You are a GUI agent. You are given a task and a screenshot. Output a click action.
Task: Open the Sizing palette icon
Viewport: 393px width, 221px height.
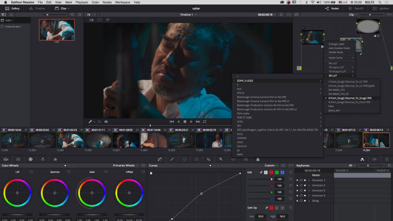(x=233, y=159)
